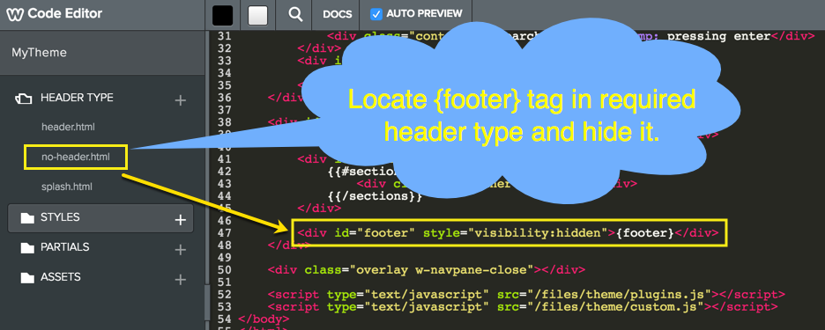
Task: Add a new file to ASSETS
Action: tap(181, 280)
